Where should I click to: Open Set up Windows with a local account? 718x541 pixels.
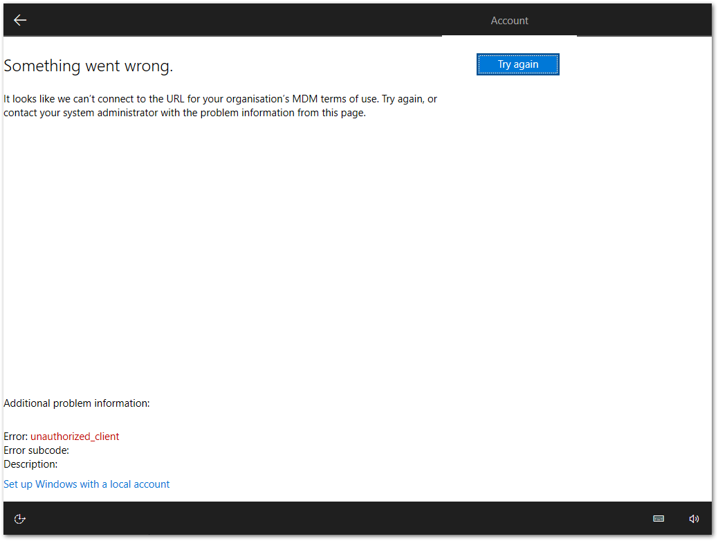pos(86,484)
